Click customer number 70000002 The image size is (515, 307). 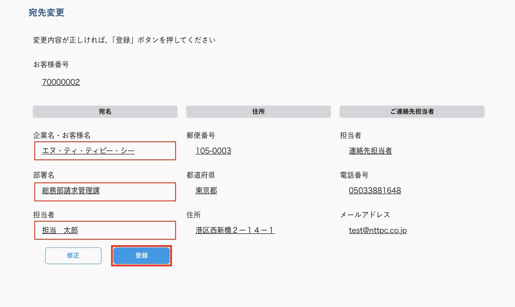[61, 82]
